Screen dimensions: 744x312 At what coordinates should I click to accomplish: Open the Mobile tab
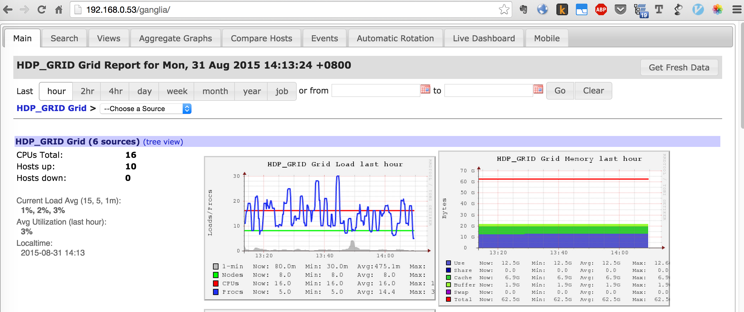(x=547, y=38)
